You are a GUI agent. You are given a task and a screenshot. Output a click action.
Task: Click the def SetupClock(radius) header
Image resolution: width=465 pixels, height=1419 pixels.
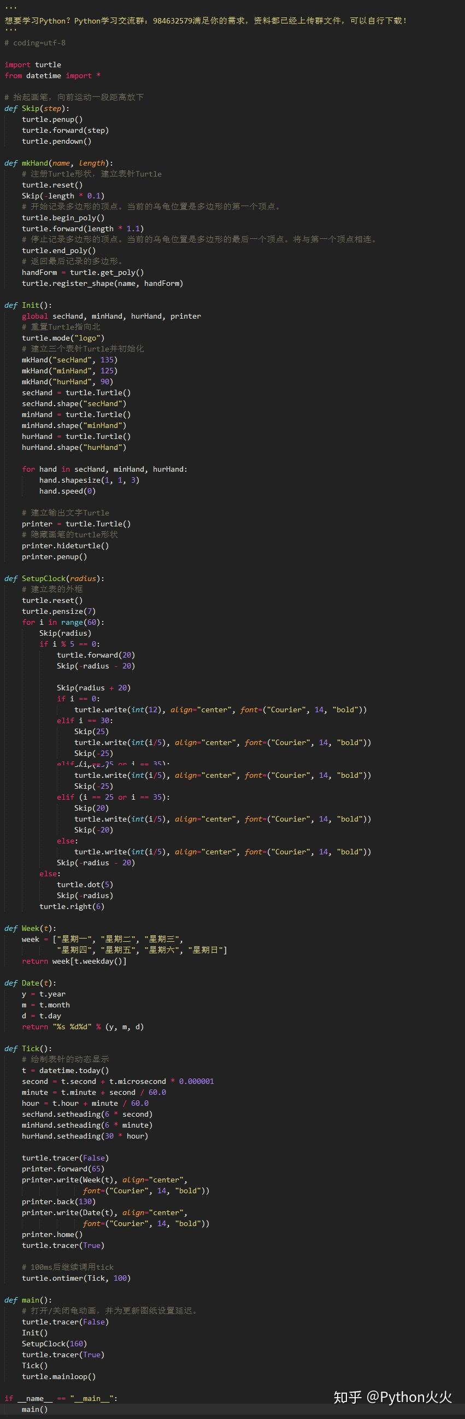pos(54,578)
